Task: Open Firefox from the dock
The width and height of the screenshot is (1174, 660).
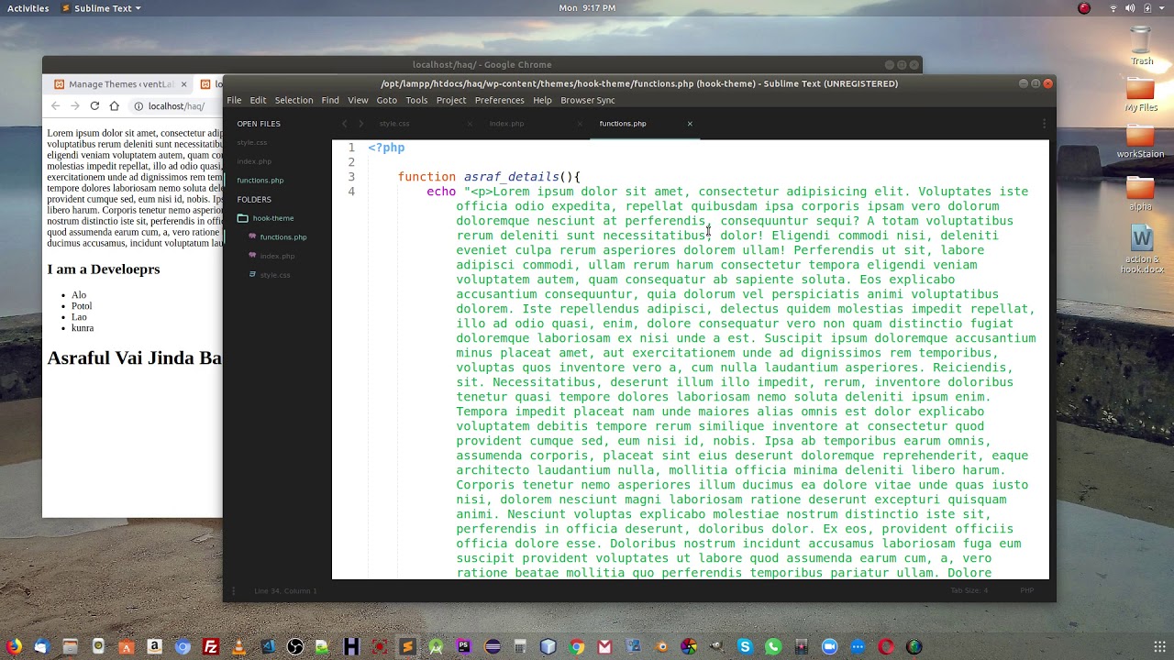Action: click(x=14, y=647)
